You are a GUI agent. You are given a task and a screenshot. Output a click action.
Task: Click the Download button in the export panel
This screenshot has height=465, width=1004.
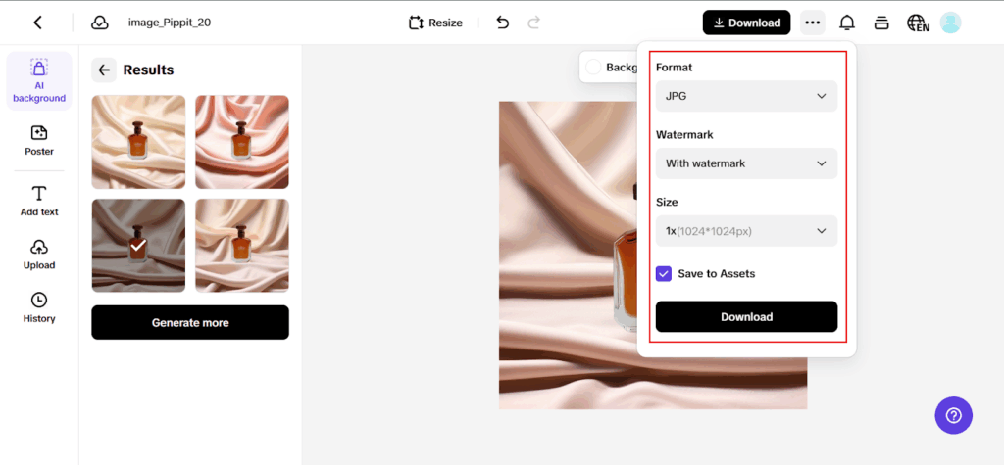click(x=746, y=316)
